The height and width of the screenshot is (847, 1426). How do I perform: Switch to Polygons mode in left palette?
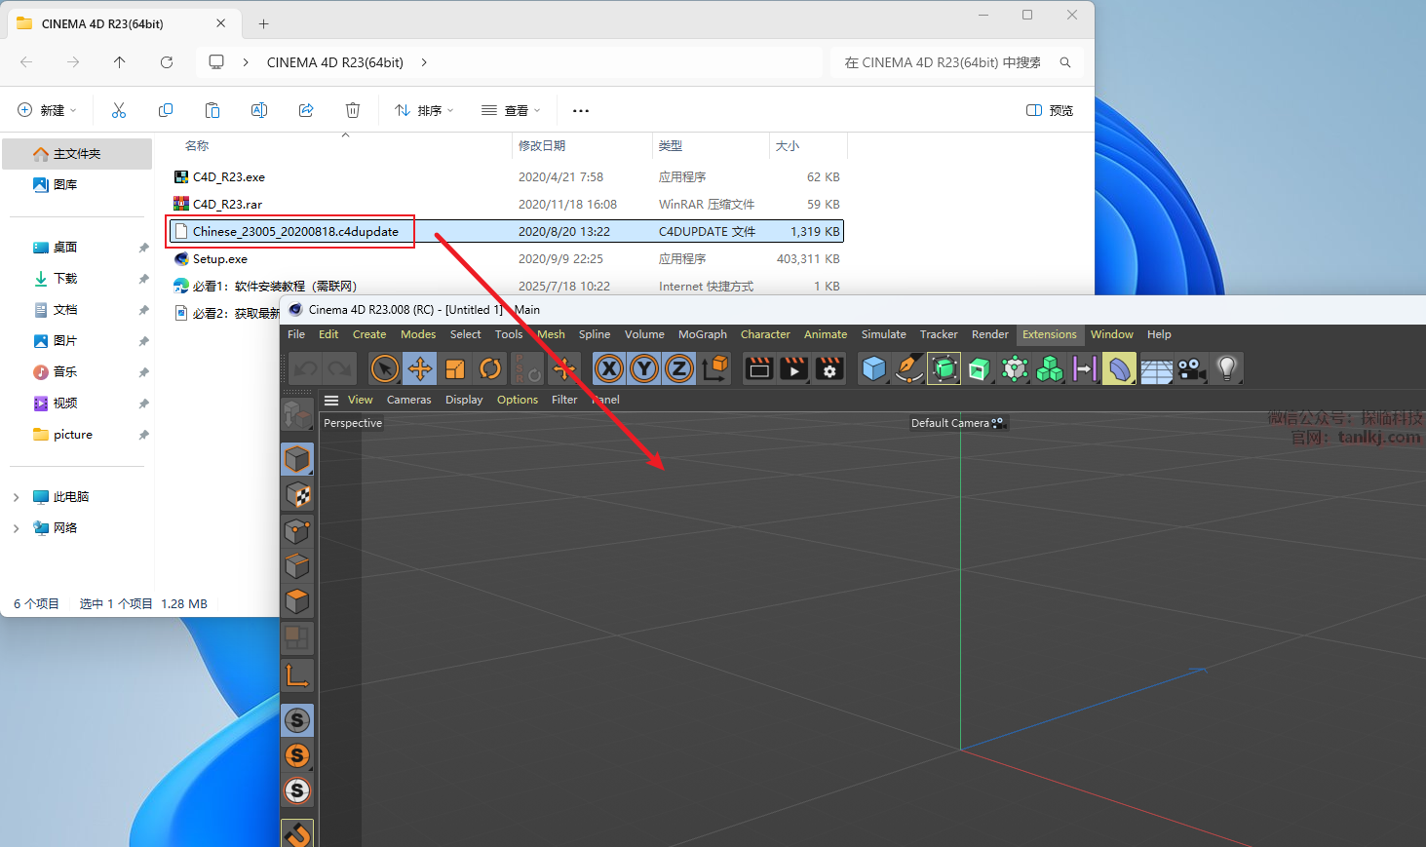[297, 601]
